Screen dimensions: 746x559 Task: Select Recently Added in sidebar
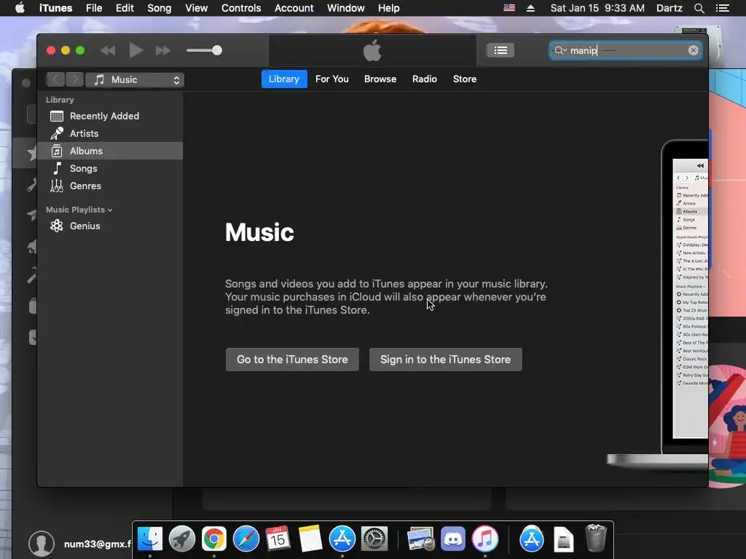tap(111, 116)
